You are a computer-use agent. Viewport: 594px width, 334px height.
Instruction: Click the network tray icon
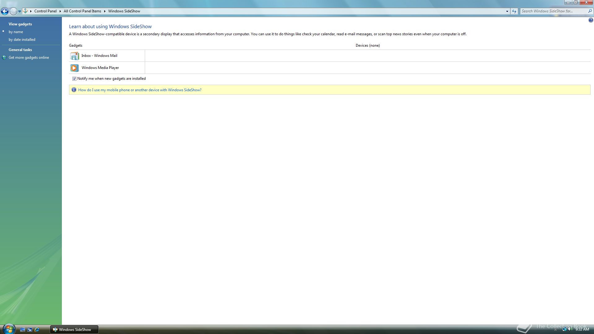pos(564,329)
